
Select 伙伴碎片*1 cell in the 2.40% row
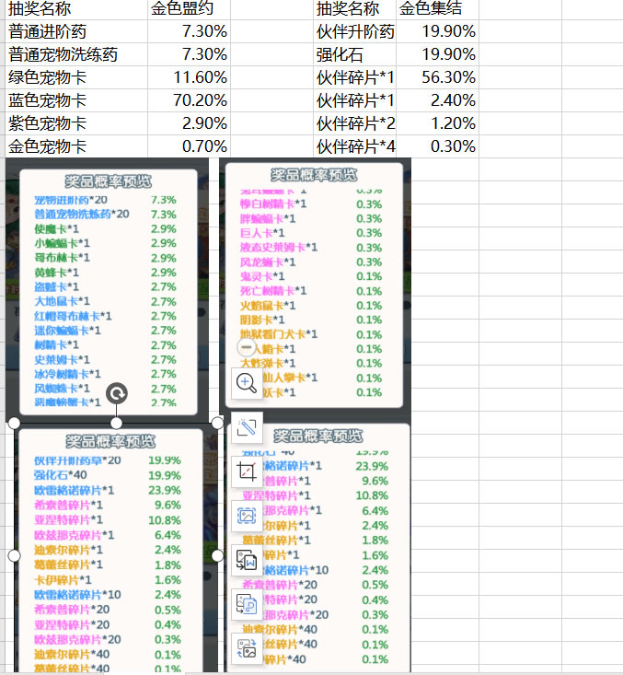354,100
